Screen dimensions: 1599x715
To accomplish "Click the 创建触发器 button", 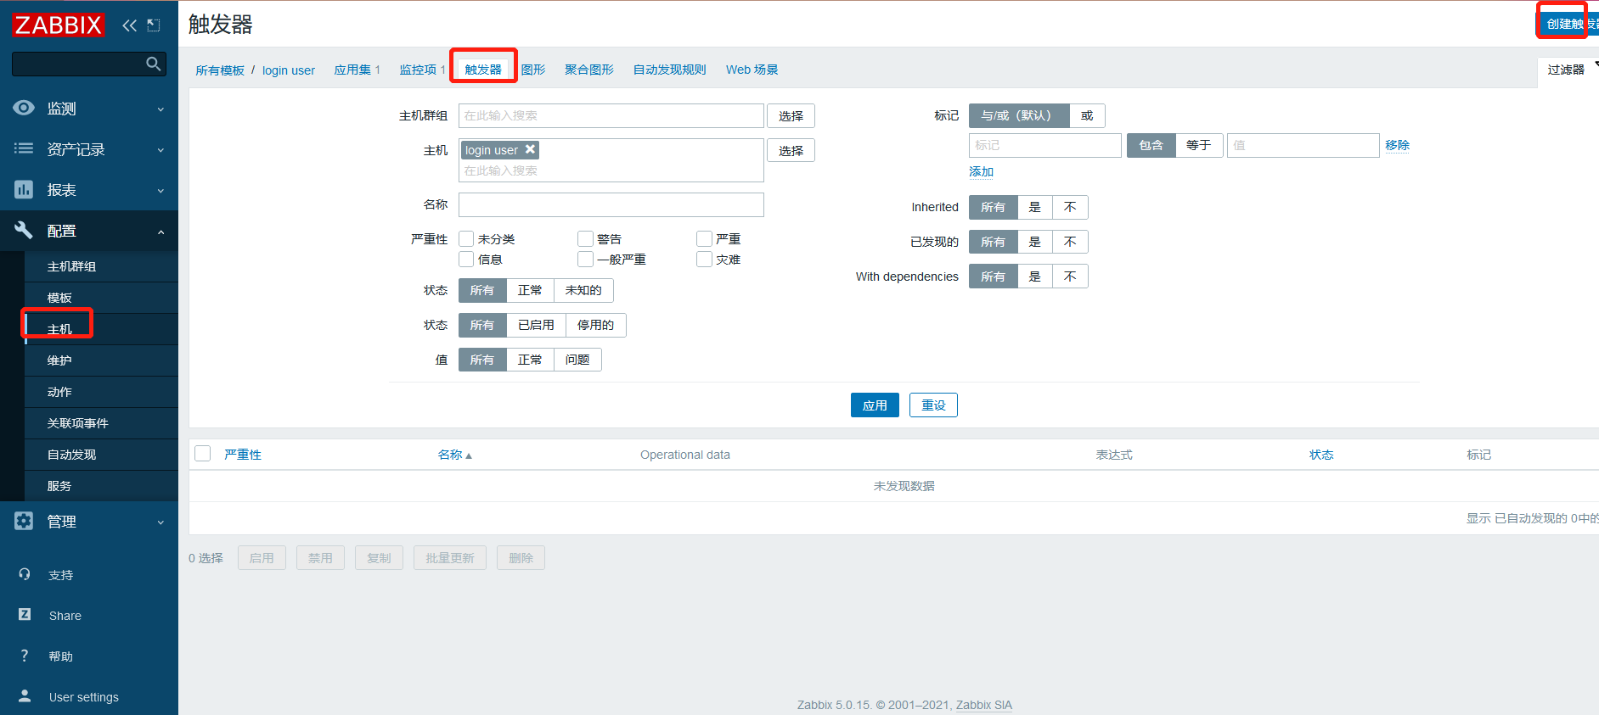I will coord(1568,24).
